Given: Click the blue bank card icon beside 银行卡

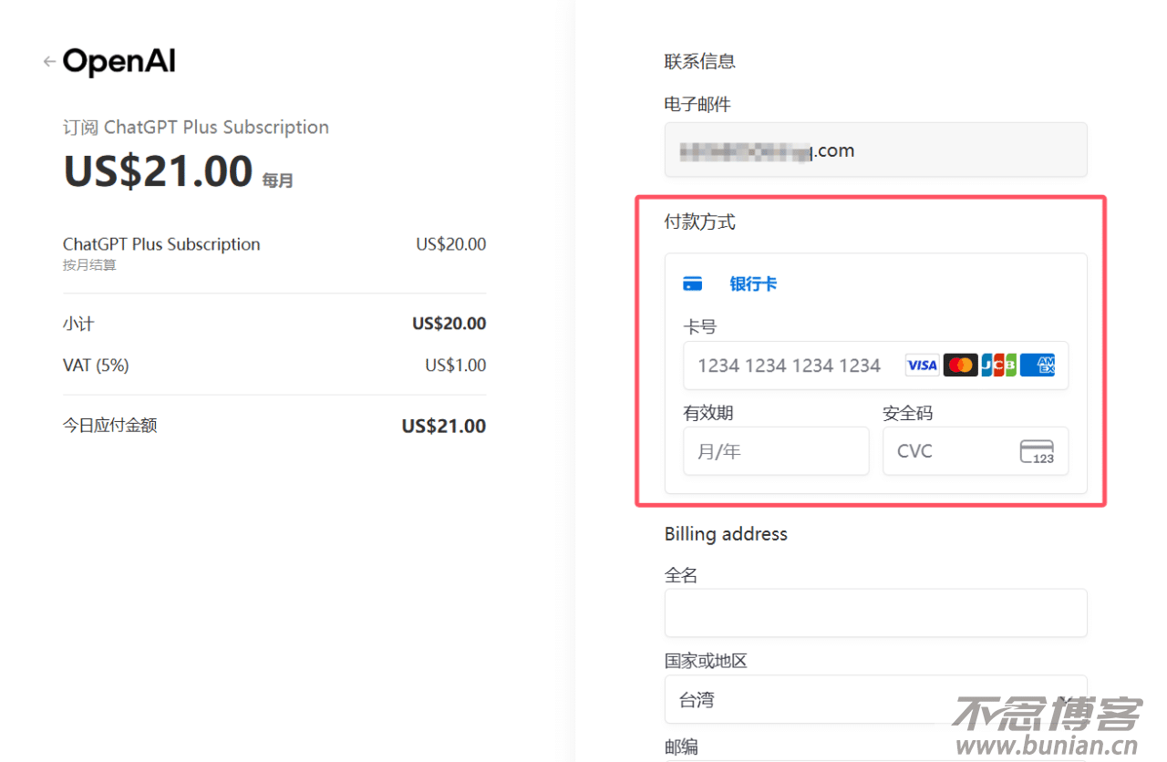Looking at the screenshot, I should coord(693,283).
